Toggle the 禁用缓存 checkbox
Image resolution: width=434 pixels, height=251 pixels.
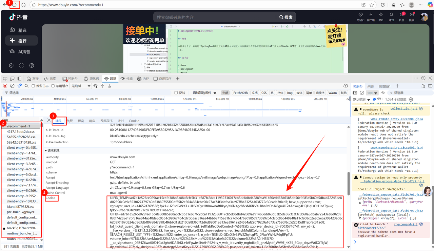pos(53,86)
